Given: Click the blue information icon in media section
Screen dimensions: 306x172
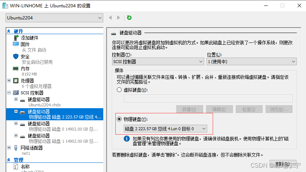Looking at the screenshot, I should 127,139.
